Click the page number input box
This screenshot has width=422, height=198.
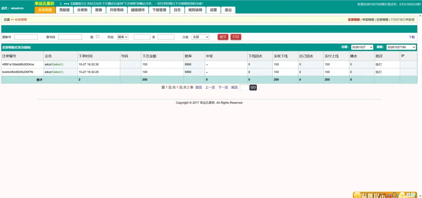[244, 87]
